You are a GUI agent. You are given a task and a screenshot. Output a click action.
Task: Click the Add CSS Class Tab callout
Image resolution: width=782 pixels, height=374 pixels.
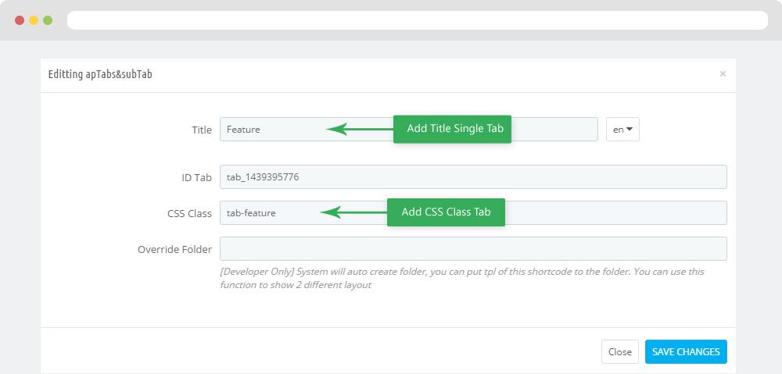(x=446, y=212)
